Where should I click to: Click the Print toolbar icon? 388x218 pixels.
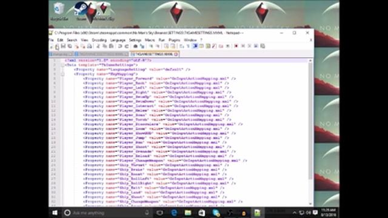coord(89,46)
